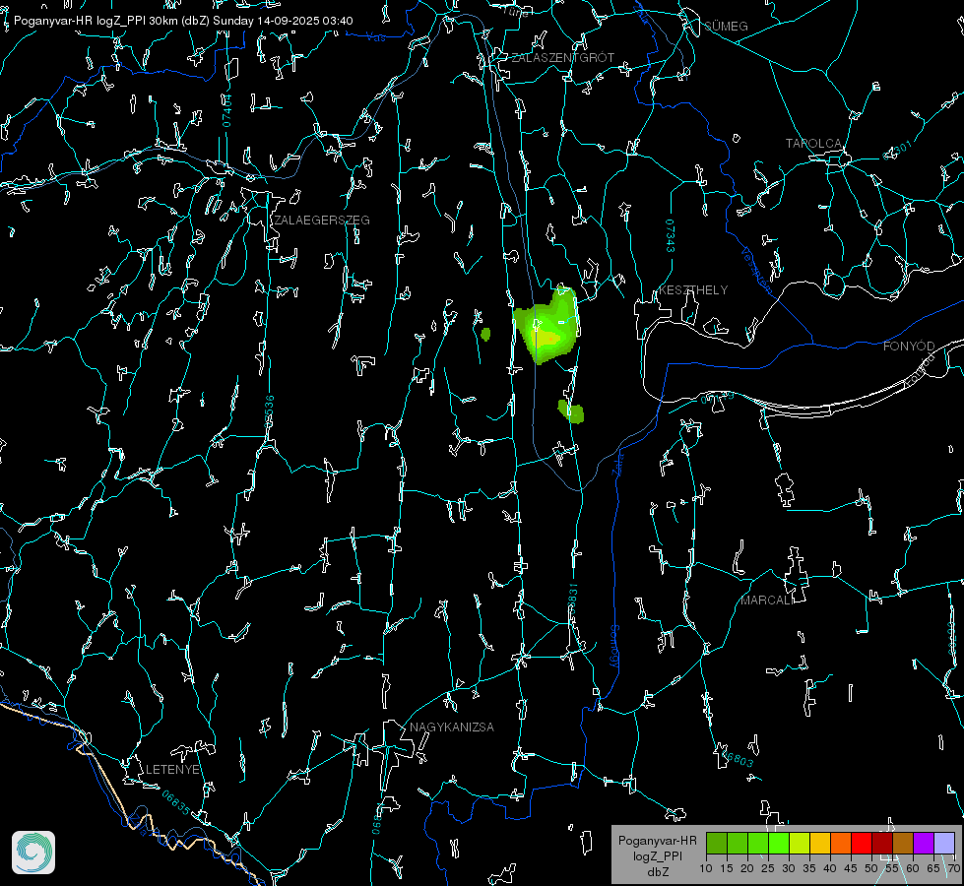The height and width of the screenshot is (886, 964).
Task: Click the 07404 road number label
Action: click(227, 110)
